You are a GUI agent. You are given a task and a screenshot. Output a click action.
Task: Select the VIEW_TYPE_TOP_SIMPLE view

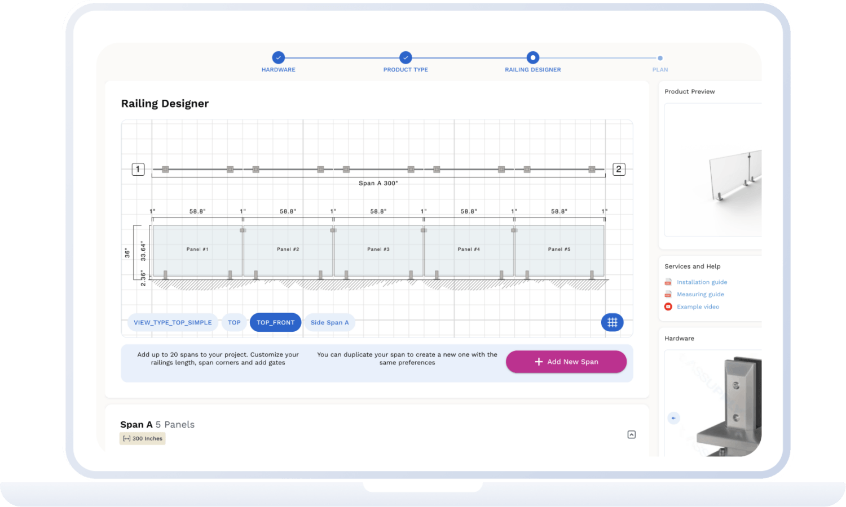(173, 322)
